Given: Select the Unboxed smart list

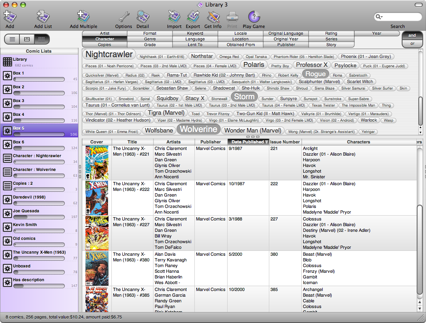Looking at the screenshot, I should pyautogui.click(x=39, y=268).
